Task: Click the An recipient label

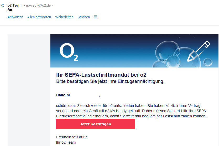Action: coord(10,10)
